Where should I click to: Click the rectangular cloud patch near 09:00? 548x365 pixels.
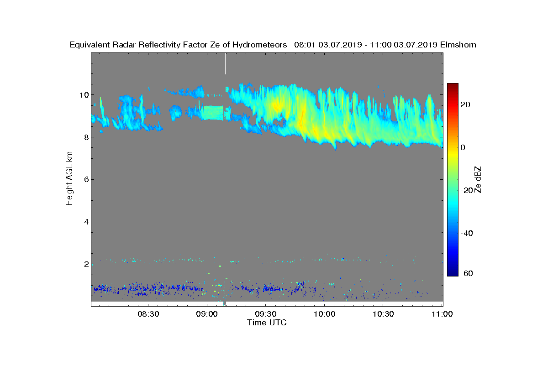(x=213, y=113)
